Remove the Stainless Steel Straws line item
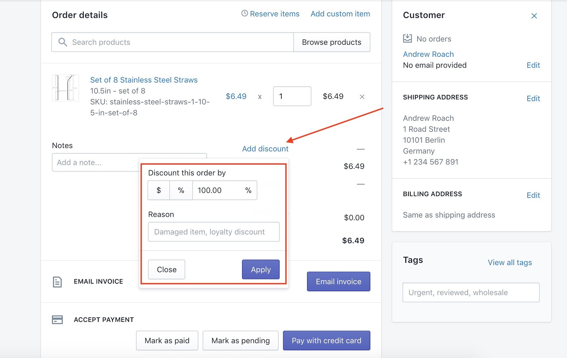This screenshot has width=567, height=358. pos(362,97)
